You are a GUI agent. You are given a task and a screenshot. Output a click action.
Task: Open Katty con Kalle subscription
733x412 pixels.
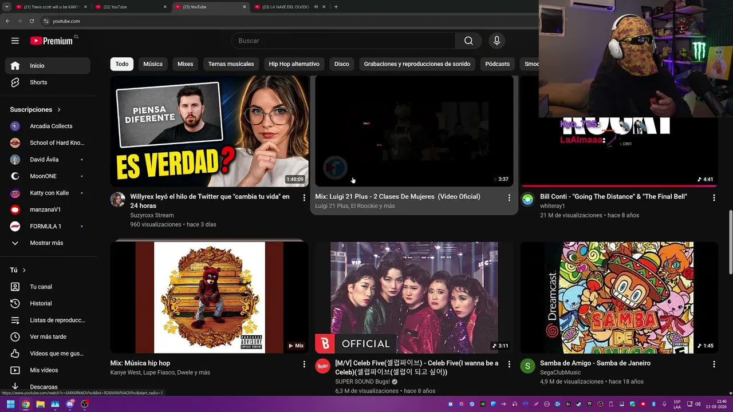[48, 193]
